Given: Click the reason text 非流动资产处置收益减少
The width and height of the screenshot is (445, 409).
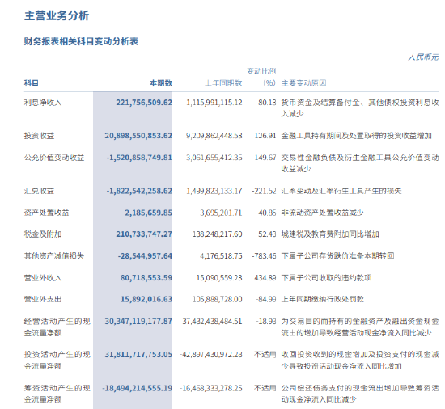Looking at the screenshot, I should [x=322, y=213].
